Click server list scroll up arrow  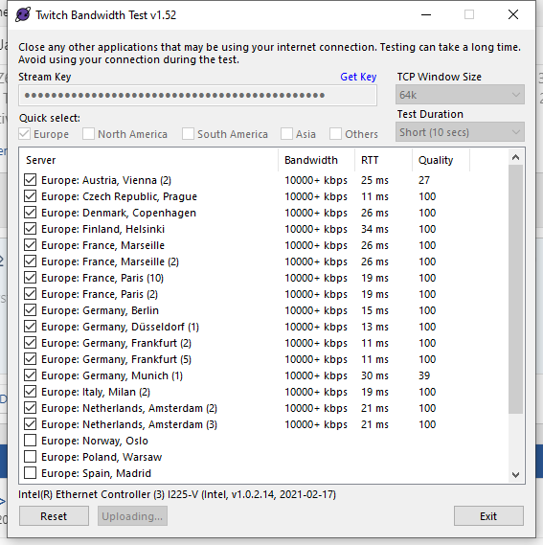click(x=515, y=157)
